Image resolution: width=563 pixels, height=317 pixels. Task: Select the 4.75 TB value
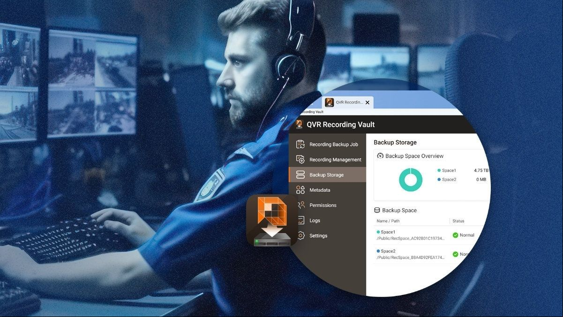(481, 171)
